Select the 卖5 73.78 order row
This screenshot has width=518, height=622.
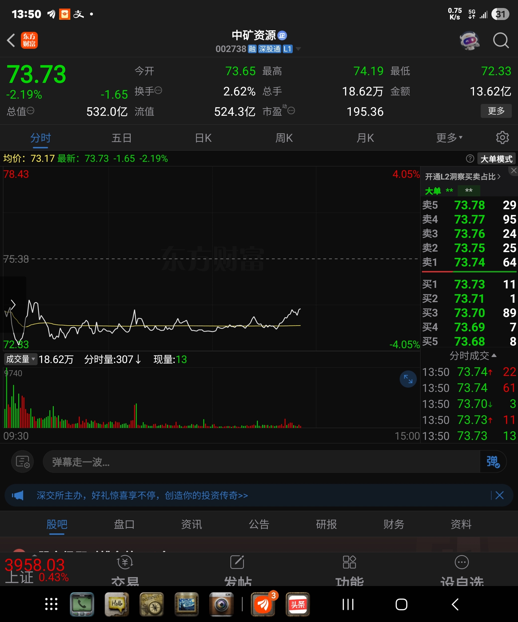(469, 205)
